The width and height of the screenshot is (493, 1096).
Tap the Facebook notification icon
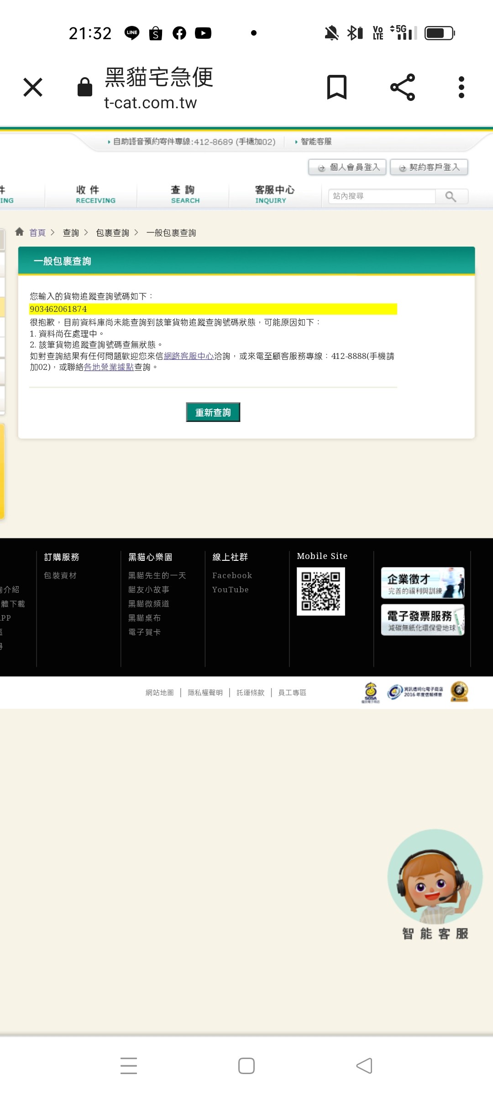179,33
